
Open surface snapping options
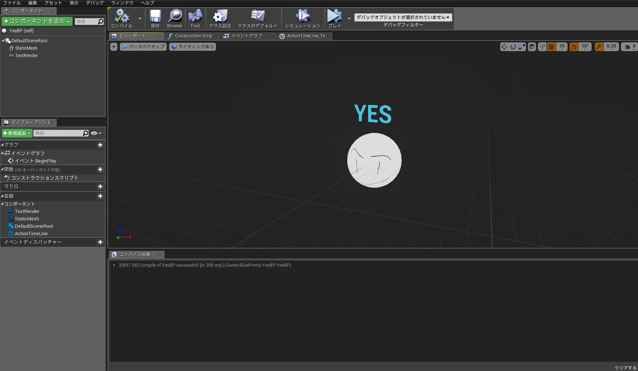click(542, 47)
